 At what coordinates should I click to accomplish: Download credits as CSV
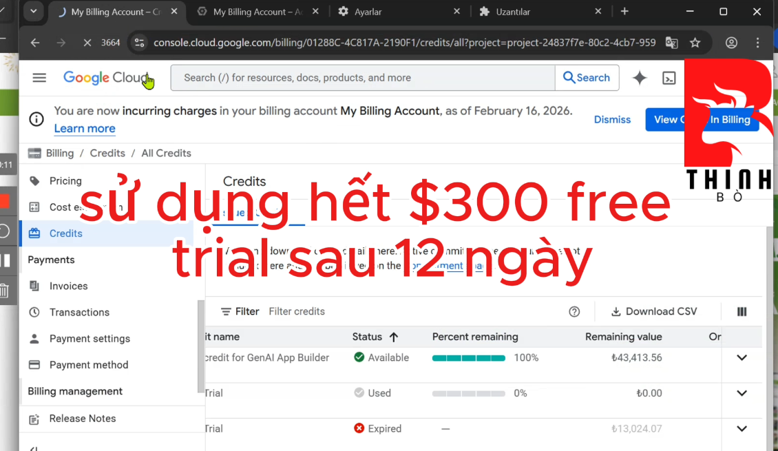tap(654, 312)
